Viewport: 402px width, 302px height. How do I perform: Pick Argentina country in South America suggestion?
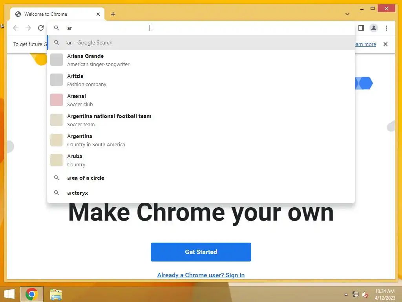[201, 140]
